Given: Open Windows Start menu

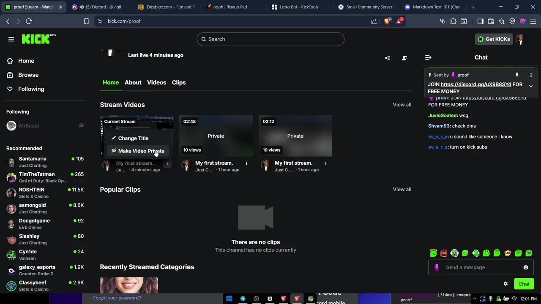Looking at the screenshot, I should pos(229,299).
